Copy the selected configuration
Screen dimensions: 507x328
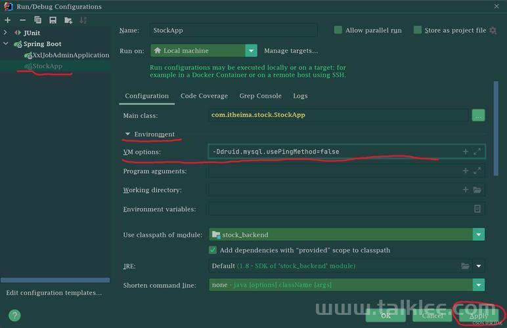38,20
